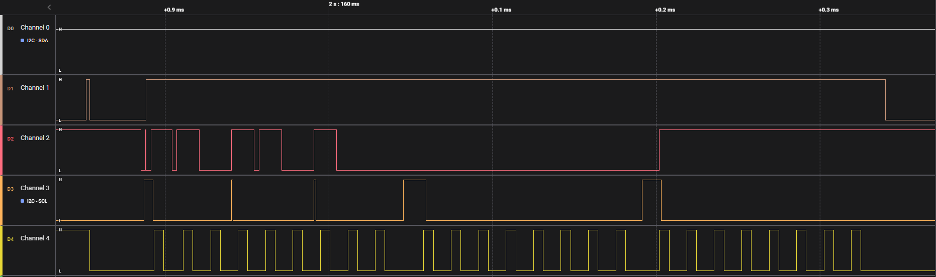Click the +0.9 ms timeline marker
936x277 pixels.
pyautogui.click(x=174, y=10)
